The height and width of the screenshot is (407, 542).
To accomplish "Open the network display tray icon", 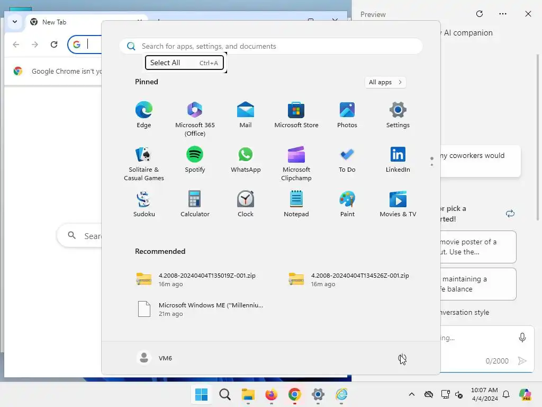I will point(445,394).
